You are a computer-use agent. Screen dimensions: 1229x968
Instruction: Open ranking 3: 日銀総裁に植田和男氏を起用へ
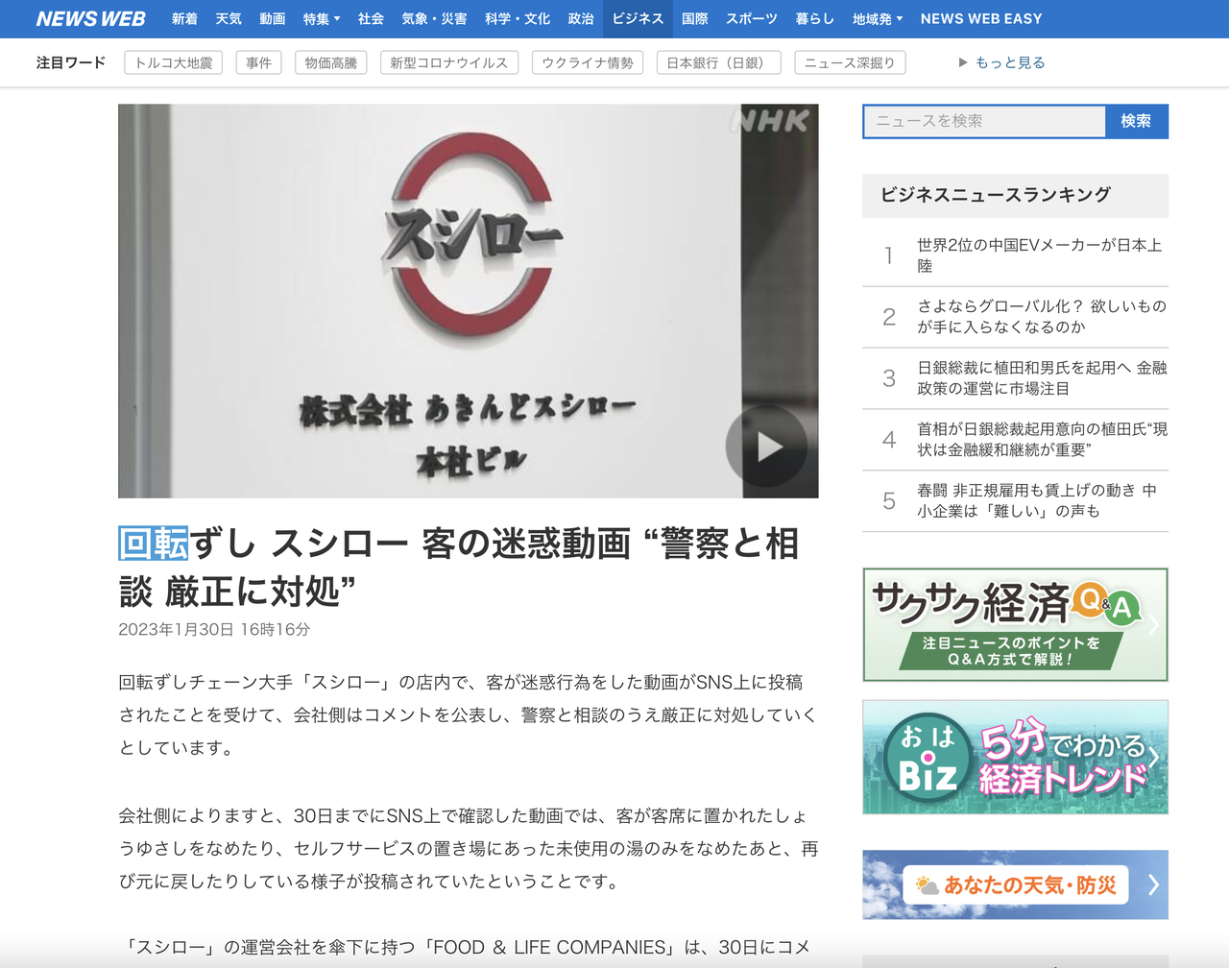[1016, 378]
